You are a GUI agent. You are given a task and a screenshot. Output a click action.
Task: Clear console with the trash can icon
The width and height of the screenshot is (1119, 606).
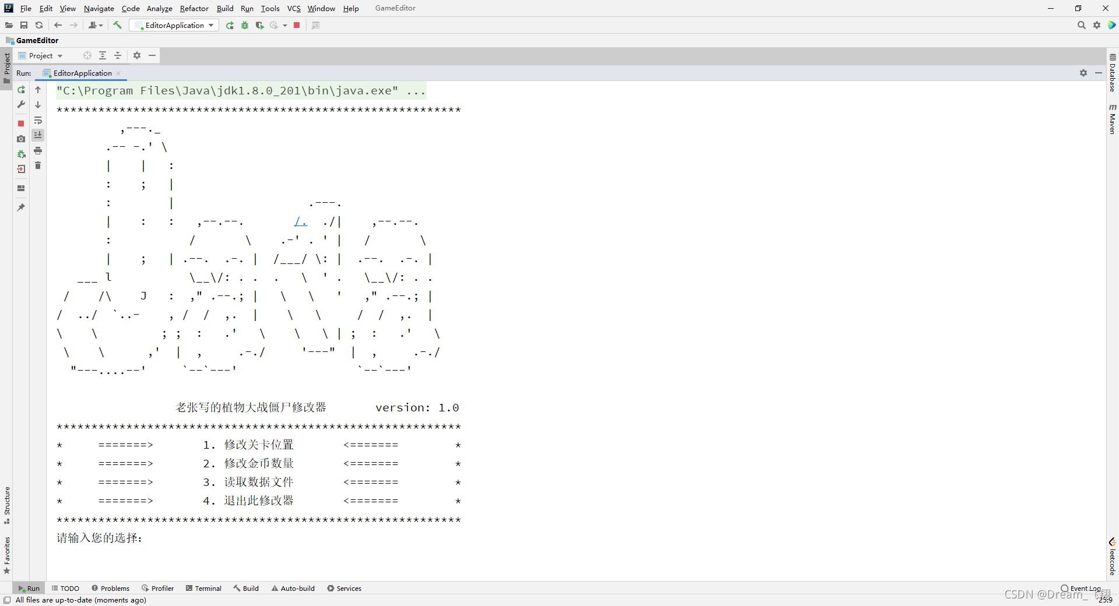point(38,165)
